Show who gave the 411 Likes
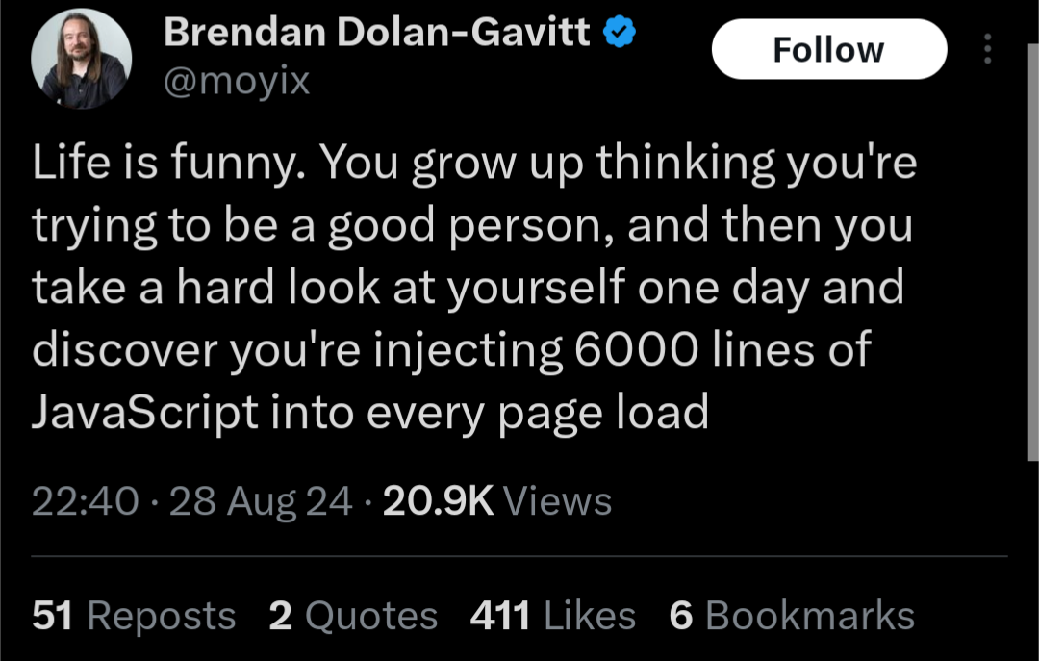This screenshot has height=661, width=1039. point(552,616)
